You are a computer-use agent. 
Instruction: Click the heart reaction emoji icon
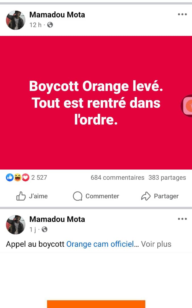click(x=26, y=178)
